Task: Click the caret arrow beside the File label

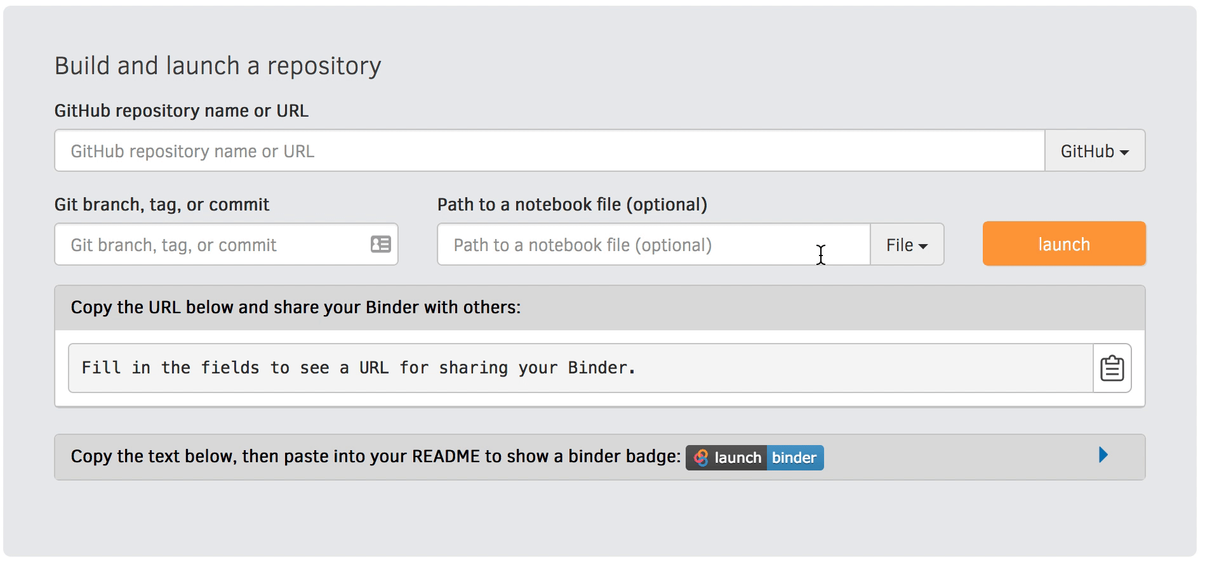Action: tap(923, 246)
